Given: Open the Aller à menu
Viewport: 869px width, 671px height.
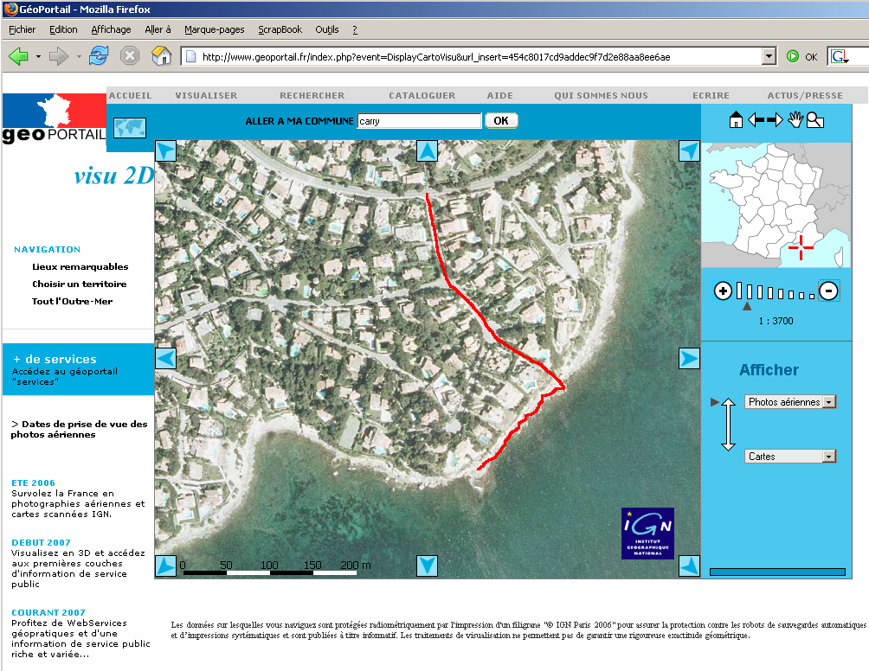Looking at the screenshot, I should (x=158, y=29).
